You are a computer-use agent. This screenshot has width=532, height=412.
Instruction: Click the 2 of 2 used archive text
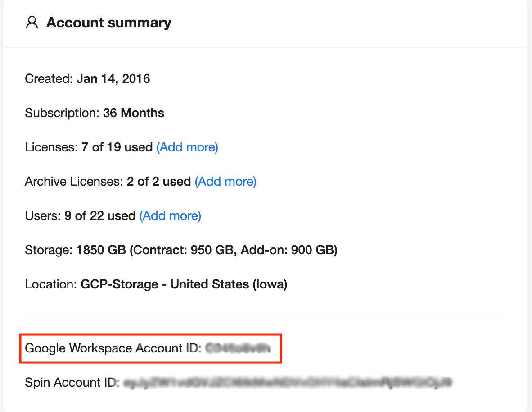tap(159, 182)
